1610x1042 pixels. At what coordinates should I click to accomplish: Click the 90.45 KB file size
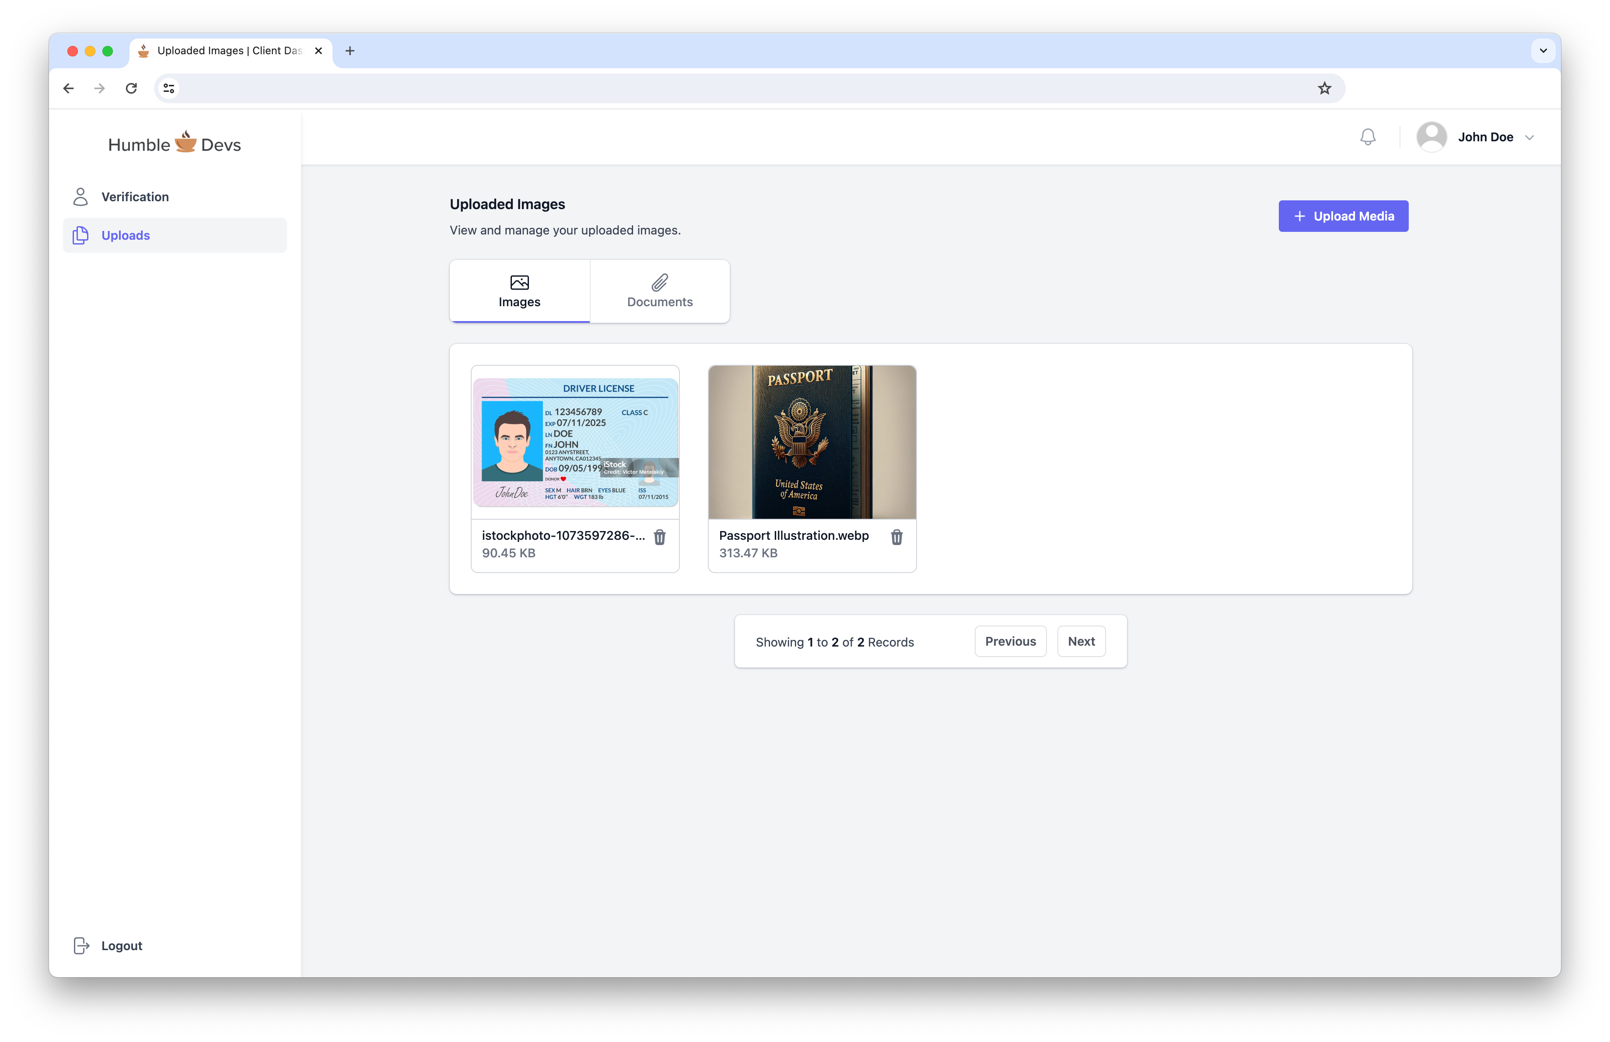(509, 553)
